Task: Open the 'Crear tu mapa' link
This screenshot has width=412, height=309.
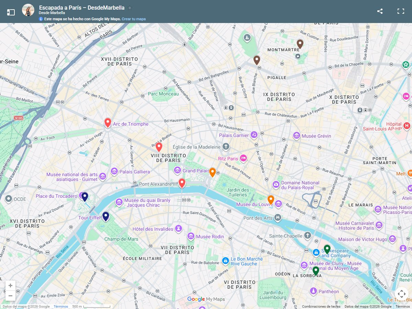Action: pos(134,19)
